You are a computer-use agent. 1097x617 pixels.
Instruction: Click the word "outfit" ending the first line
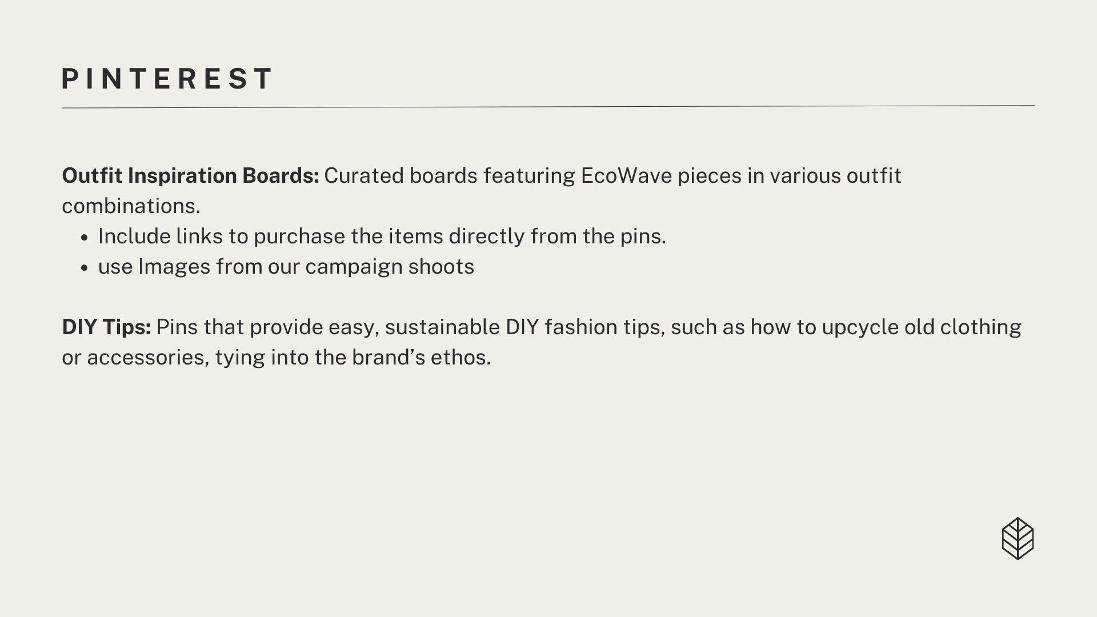click(874, 175)
